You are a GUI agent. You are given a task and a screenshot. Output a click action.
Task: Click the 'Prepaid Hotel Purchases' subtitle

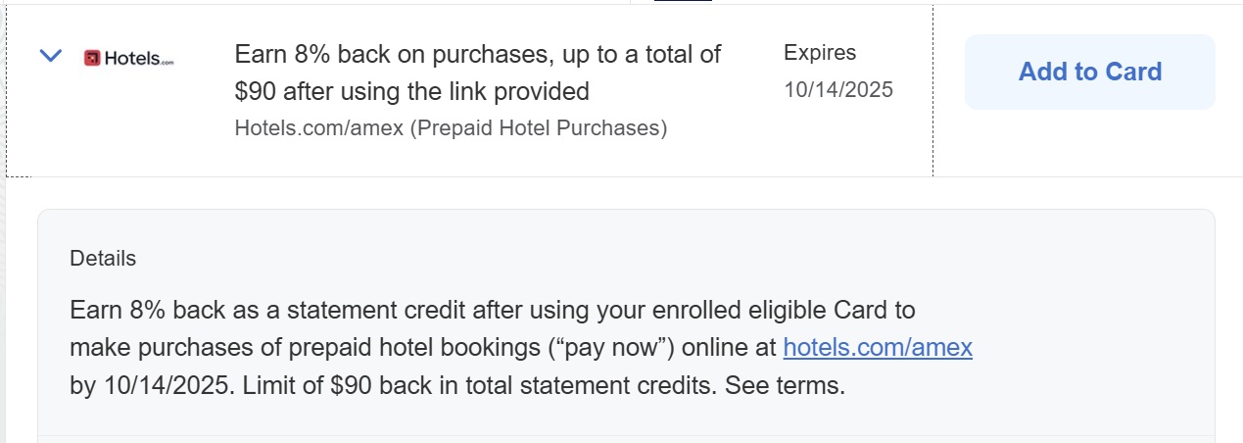pyautogui.click(x=537, y=128)
